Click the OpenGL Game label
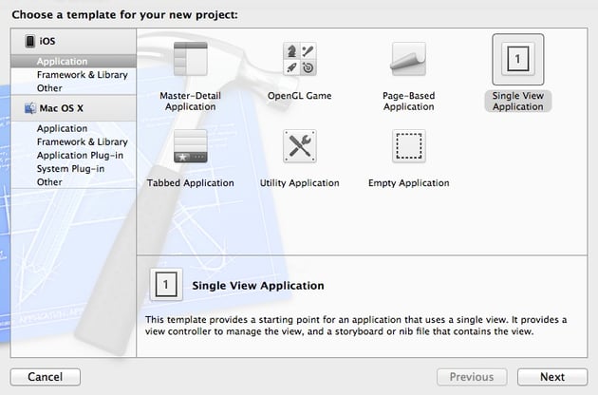Viewport: 598px width, 395px height. (x=299, y=96)
